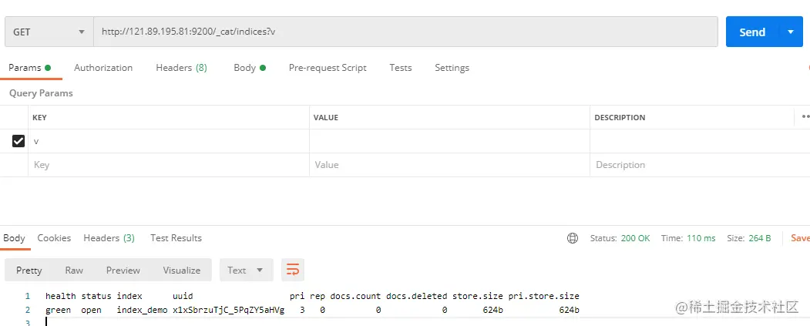Send the request
Viewport: 810px width, 326px height.
click(752, 32)
